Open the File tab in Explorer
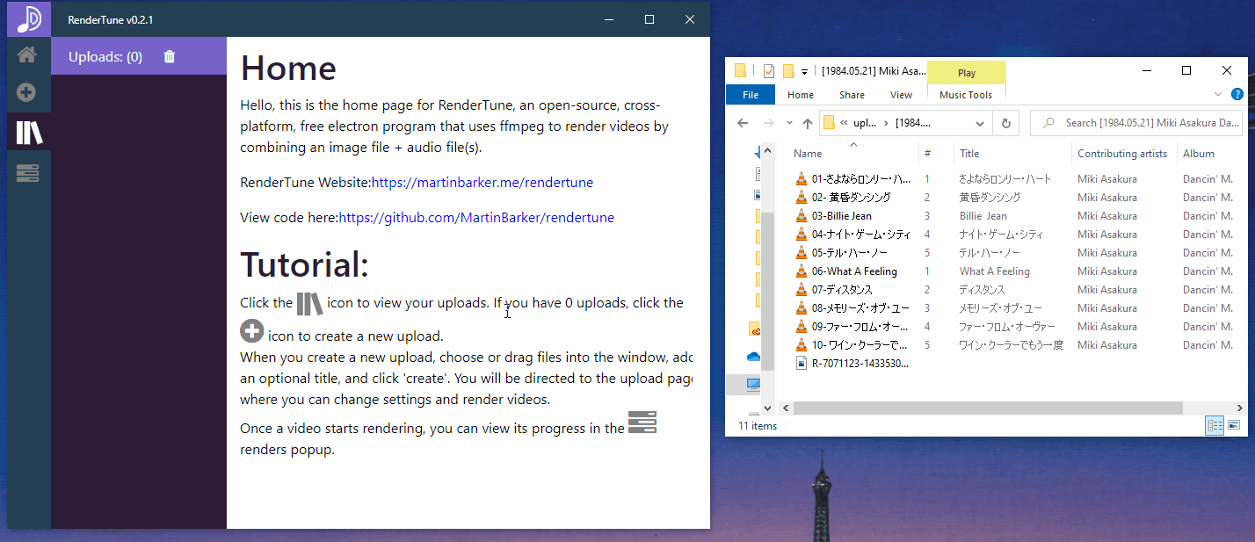 pos(751,95)
